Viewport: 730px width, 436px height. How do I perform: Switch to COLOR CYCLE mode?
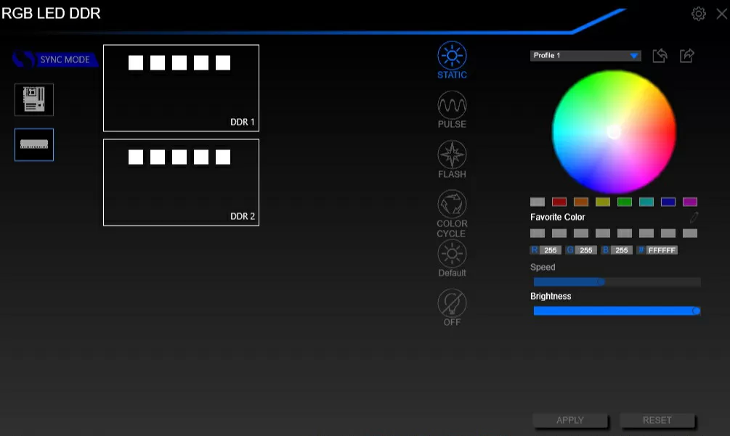click(x=452, y=204)
